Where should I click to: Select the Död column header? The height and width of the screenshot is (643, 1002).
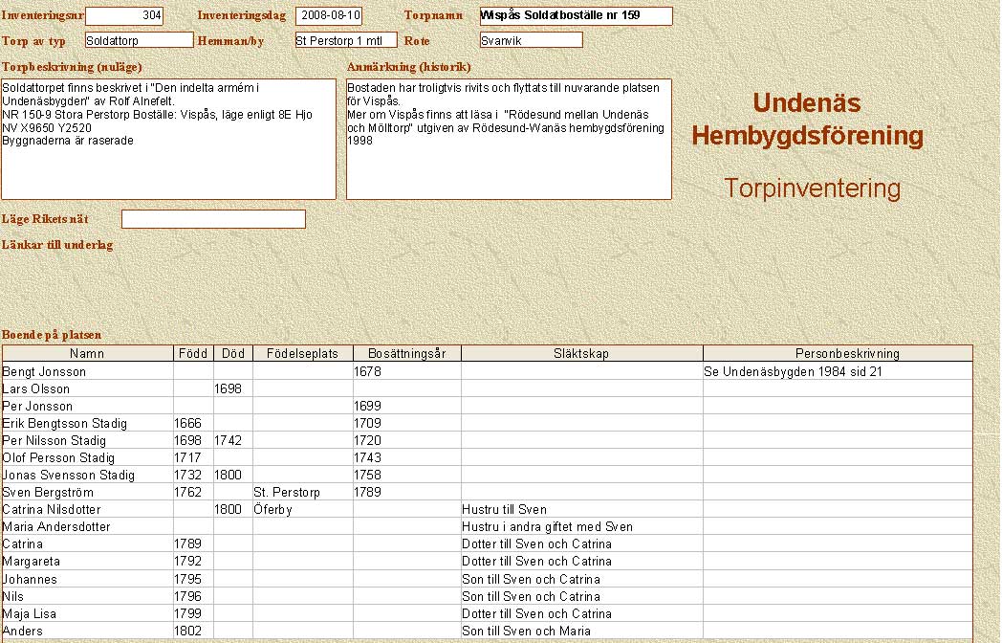[233, 354]
